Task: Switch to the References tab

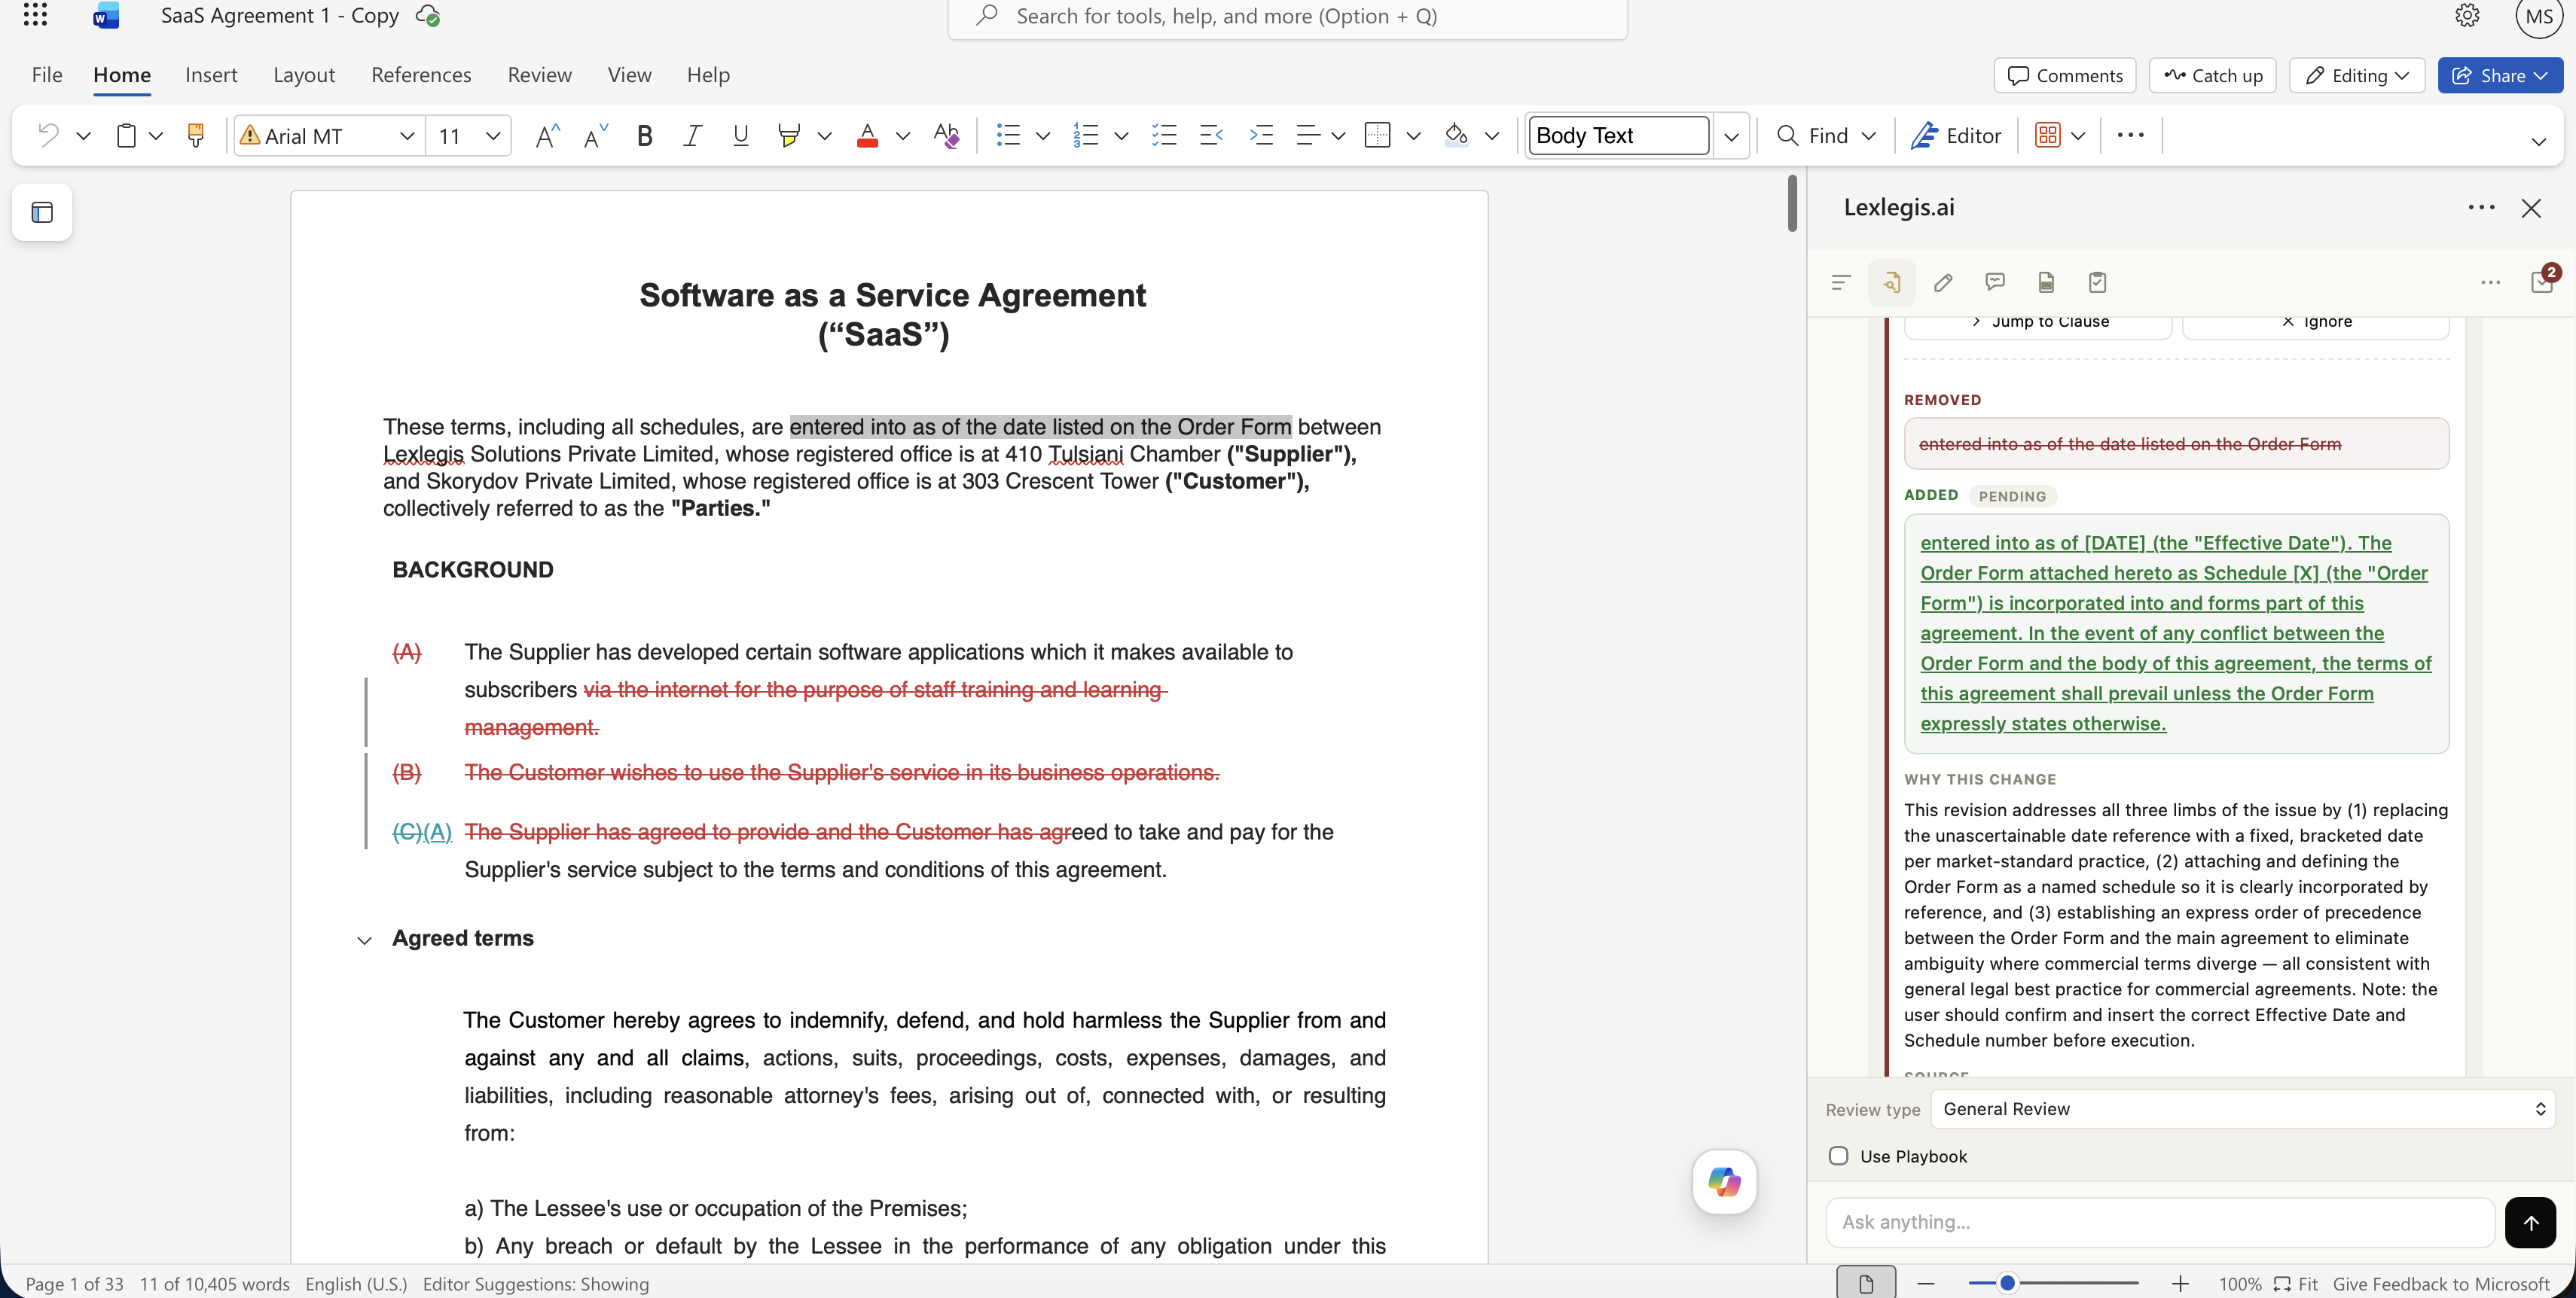Action: [x=421, y=75]
